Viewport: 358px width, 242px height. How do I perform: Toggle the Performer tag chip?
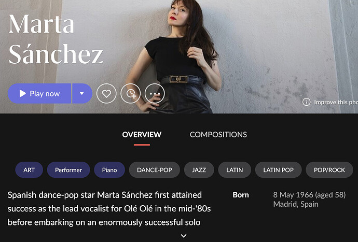click(68, 170)
